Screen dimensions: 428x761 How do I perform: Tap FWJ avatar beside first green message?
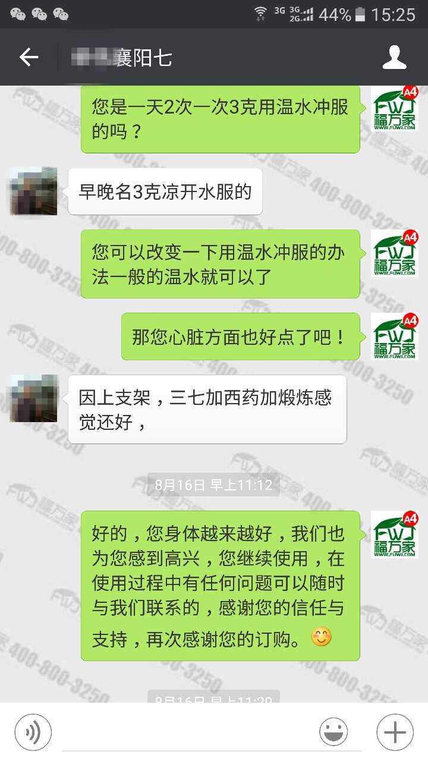click(395, 109)
